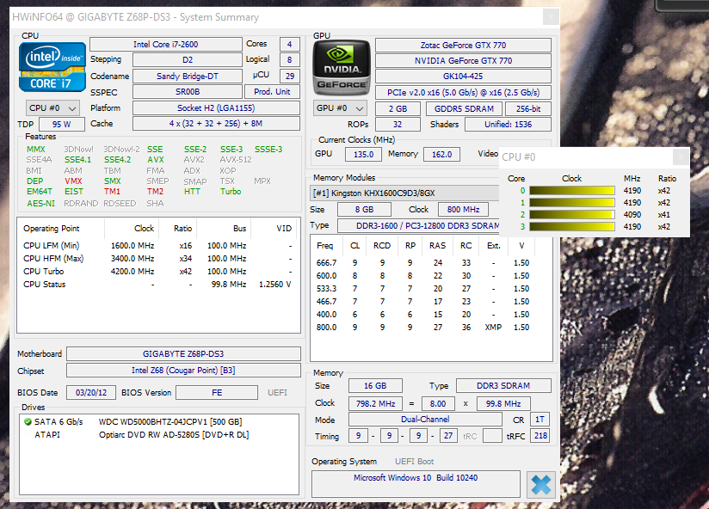This screenshot has width=709, height=509.
Task: Click green SATA drive status check icon
Action: pyautogui.click(x=28, y=422)
